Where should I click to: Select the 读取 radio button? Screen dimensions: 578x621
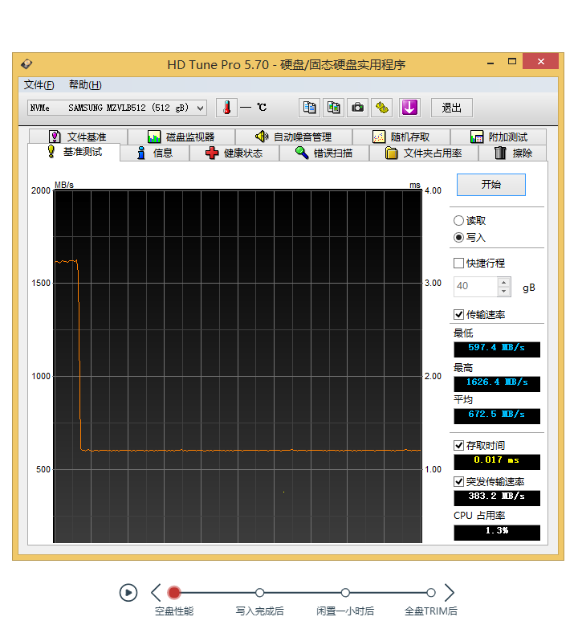pos(458,221)
